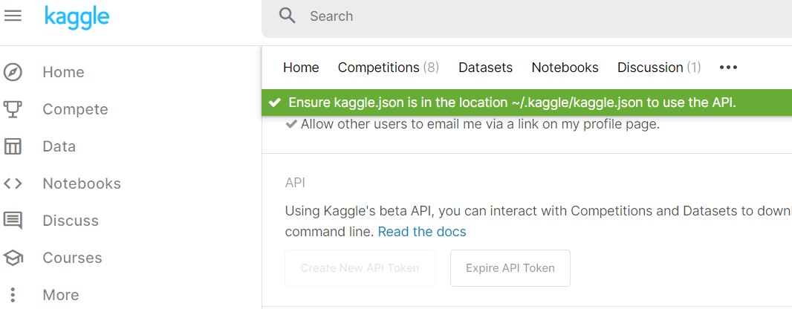
Task: Click the Discuss comment icon
Action: (13, 221)
